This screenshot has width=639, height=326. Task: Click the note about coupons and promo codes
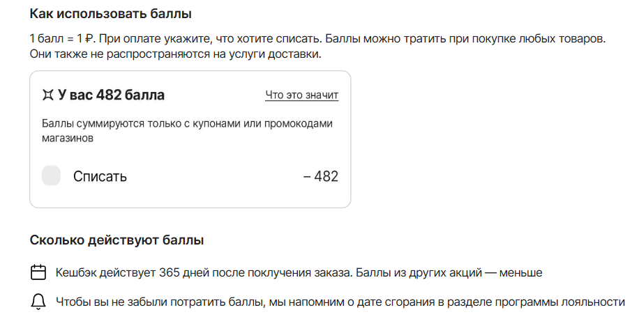point(187,124)
